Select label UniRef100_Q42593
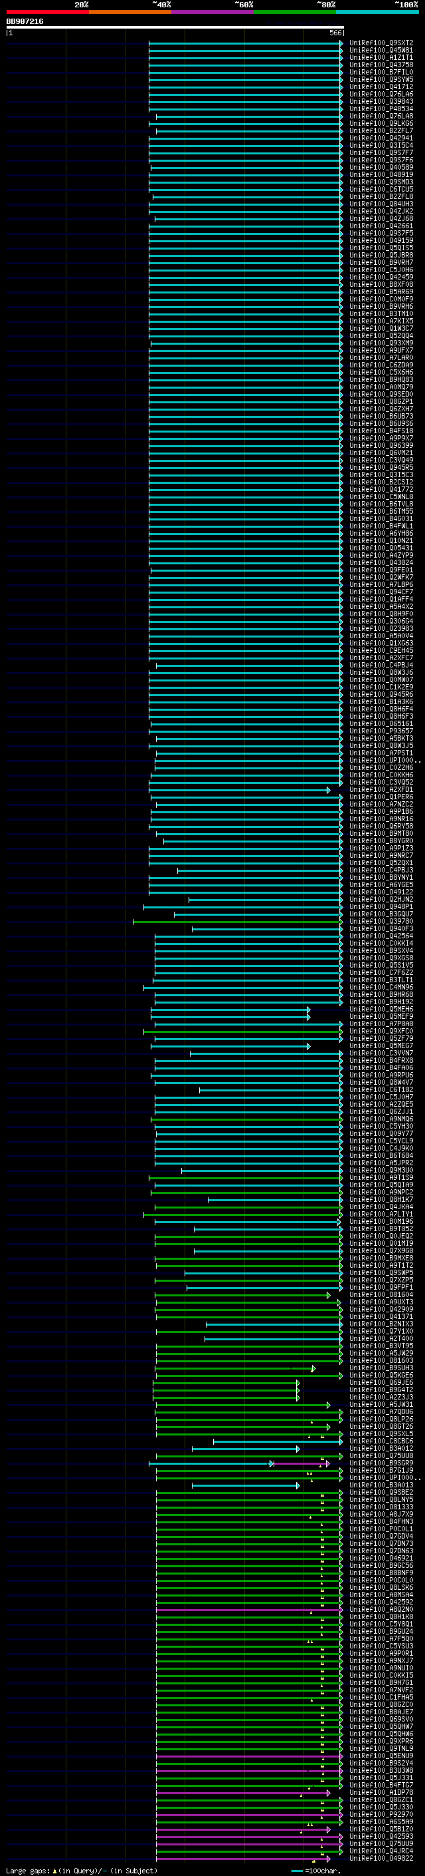 pyautogui.click(x=381, y=1837)
